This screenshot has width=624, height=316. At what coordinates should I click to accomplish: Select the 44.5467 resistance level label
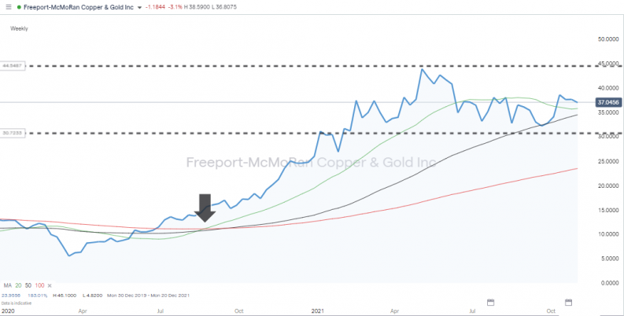(14, 66)
